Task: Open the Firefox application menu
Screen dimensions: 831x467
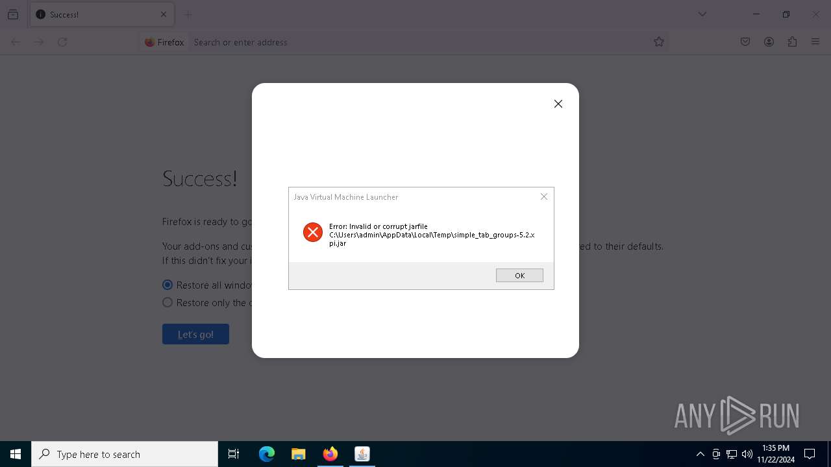Action: click(815, 42)
